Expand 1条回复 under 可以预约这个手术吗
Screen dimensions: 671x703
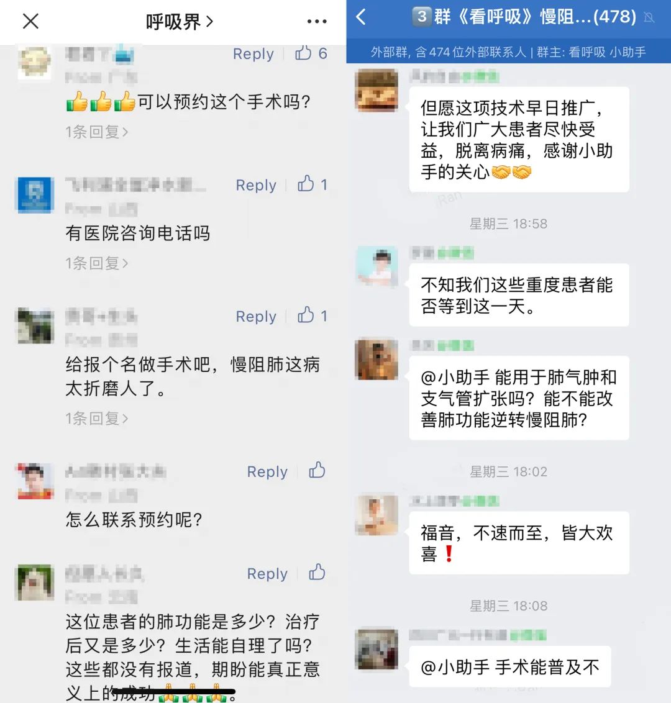tap(97, 132)
